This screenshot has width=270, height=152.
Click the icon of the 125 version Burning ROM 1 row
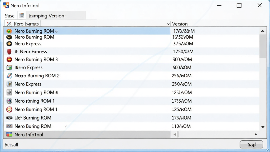tap(9, 109)
